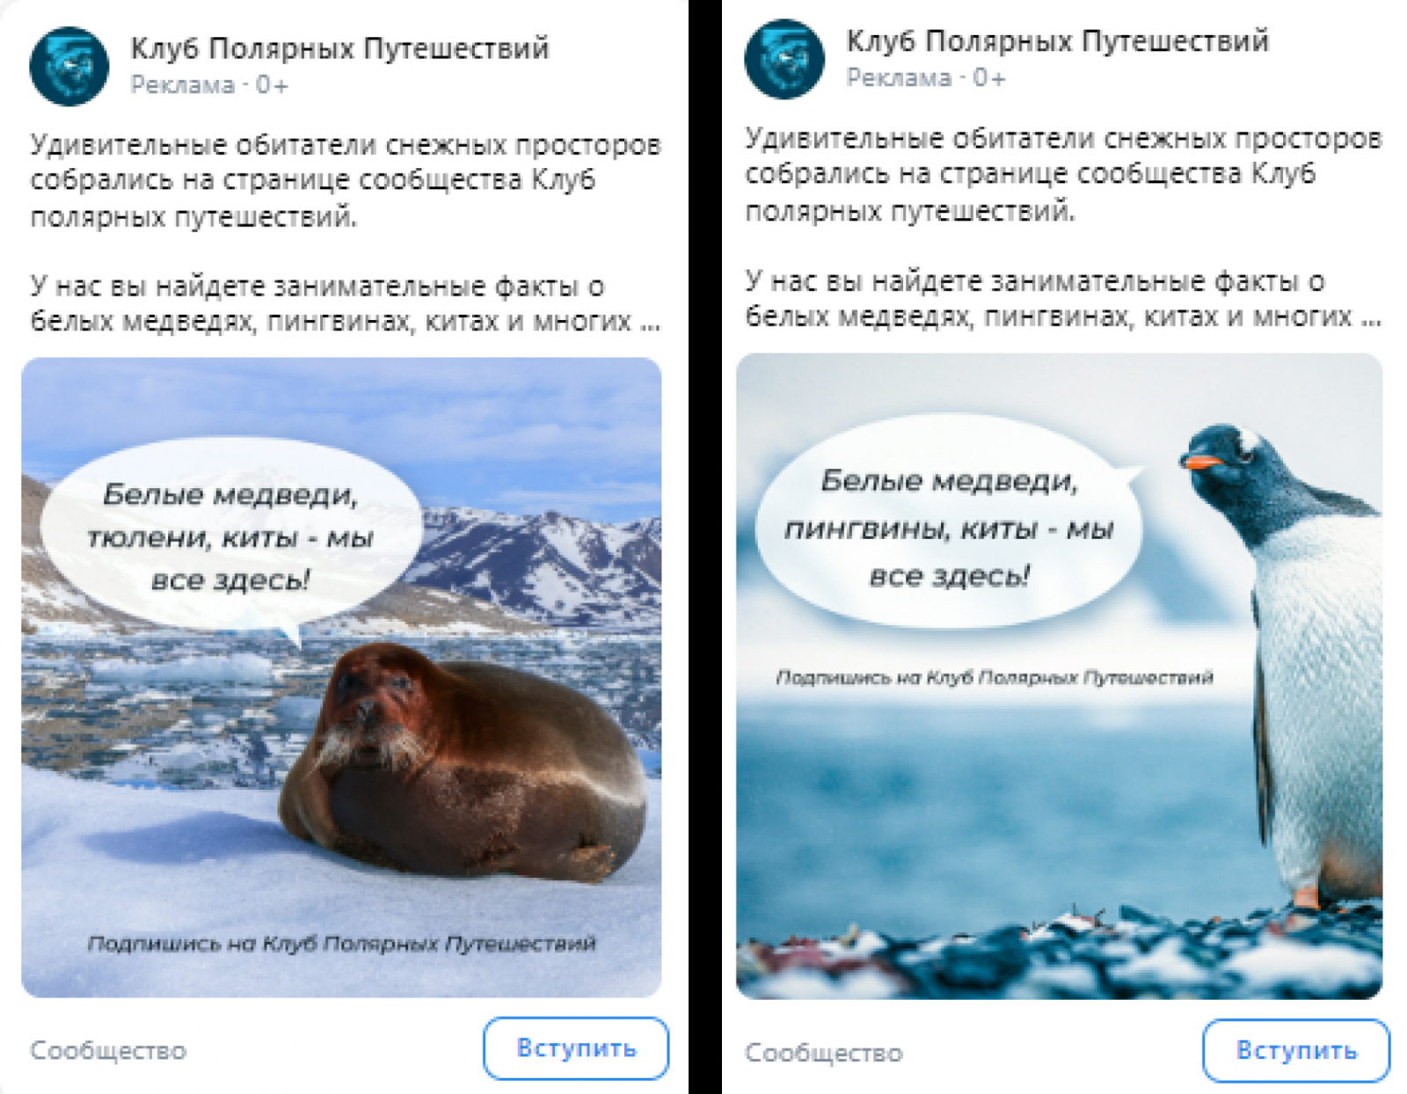Image resolution: width=1407 pixels, height=1094 pixels.
Task: Click the 'Сообщество' label in the left ad
Action: pos(108,1051)
